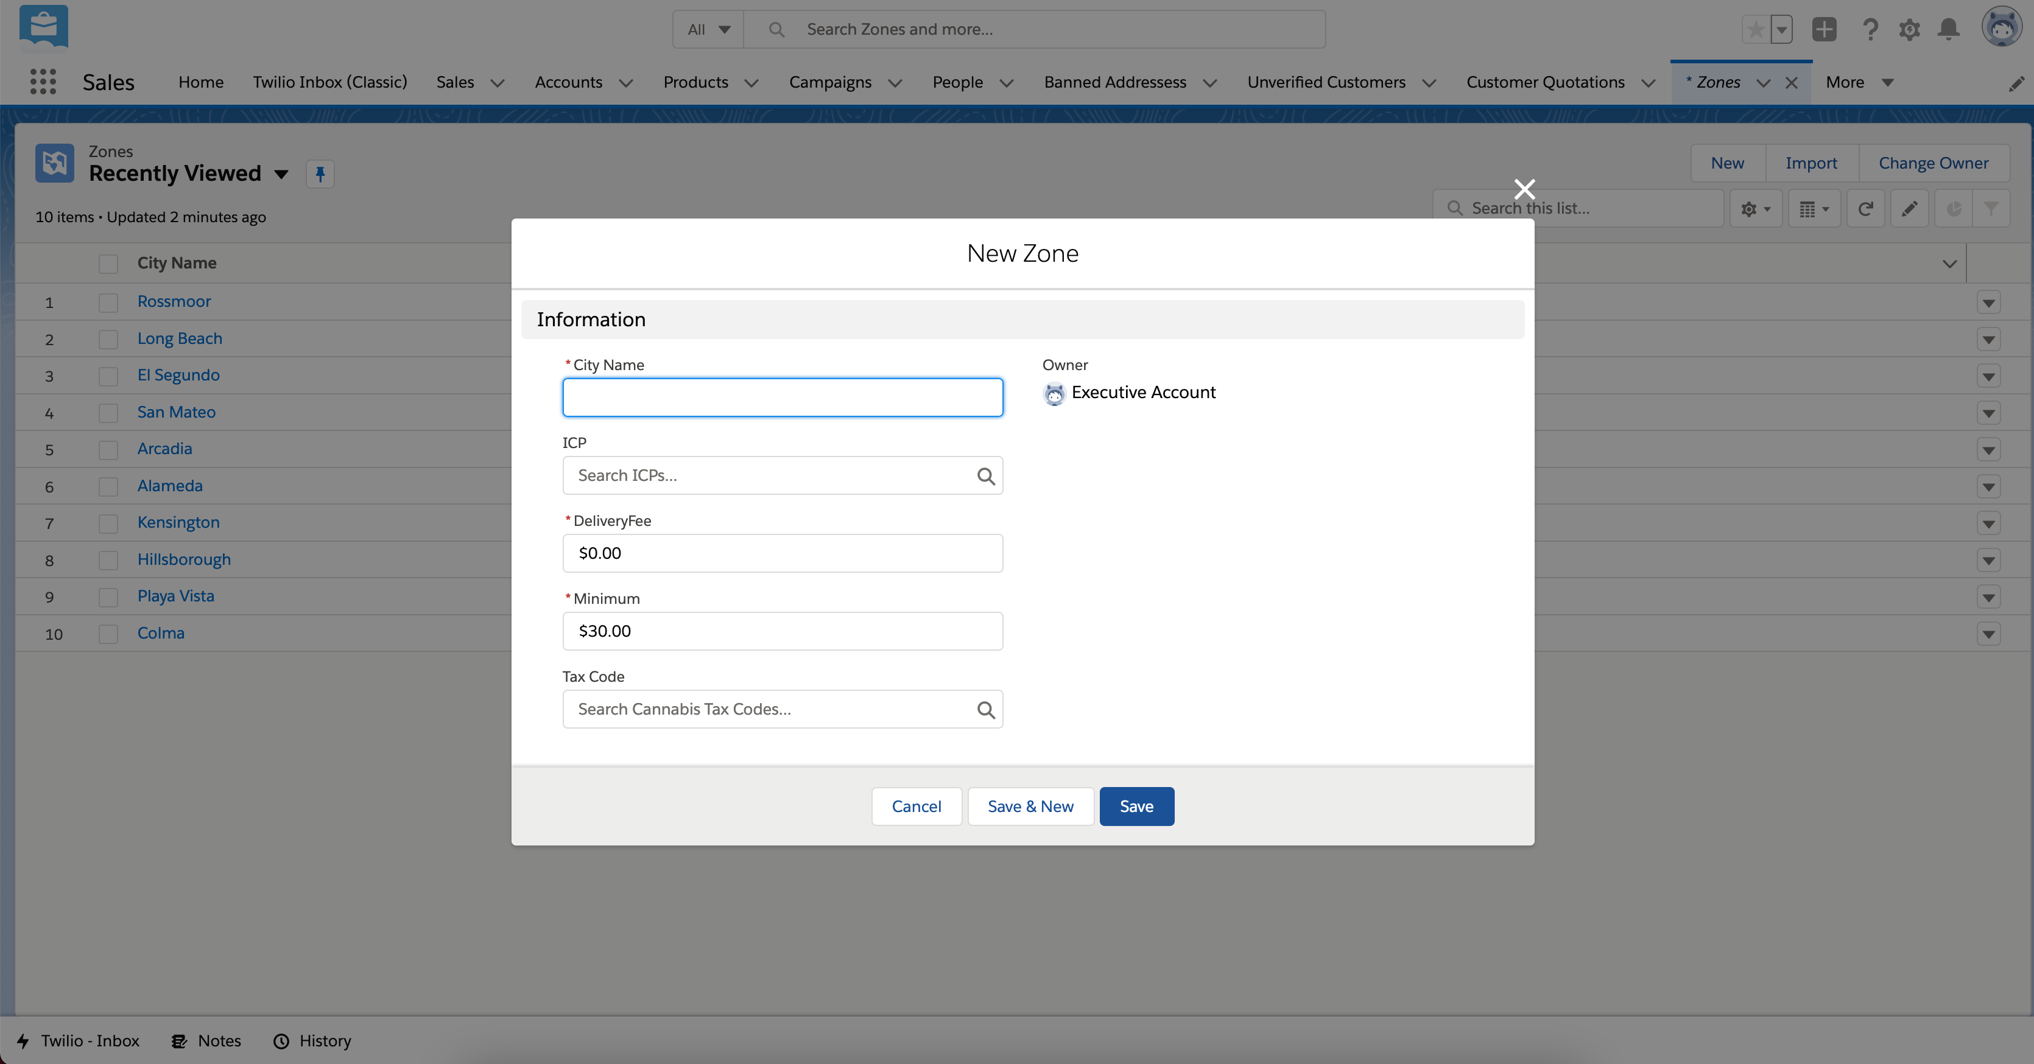The height and width of the screenshot is (1064, 2034).
Task: Select the Alameda row checkbox
Action: pos(108,486)
